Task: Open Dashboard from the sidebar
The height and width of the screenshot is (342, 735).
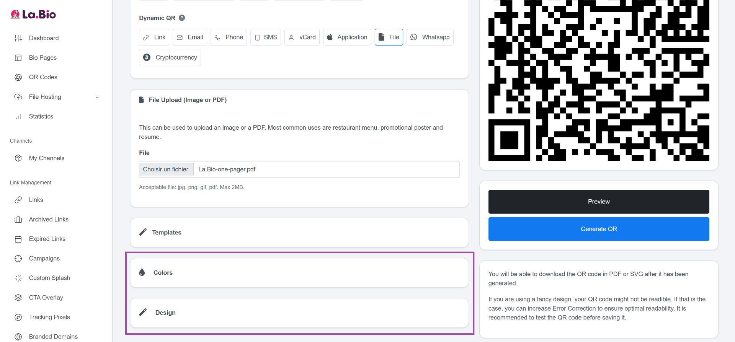Action: point(44,38)
